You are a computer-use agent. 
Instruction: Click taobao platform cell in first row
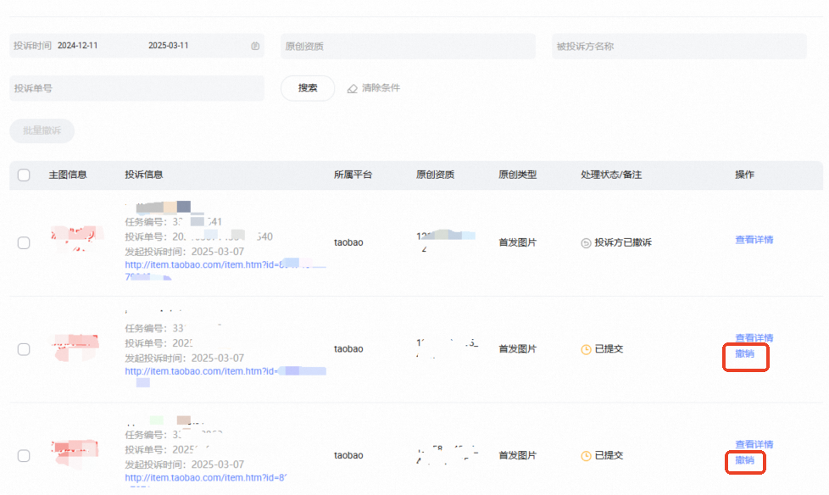pyautogui.click(x=348, y=242)
